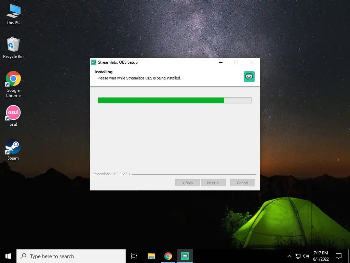350x263 pixels.
Task: Click the 'Please wait while Streamlabs OBS' message
Action: pyautogui.click(x=139, y=78)
